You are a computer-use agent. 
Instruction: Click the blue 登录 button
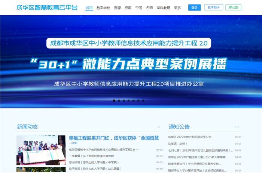194,7
